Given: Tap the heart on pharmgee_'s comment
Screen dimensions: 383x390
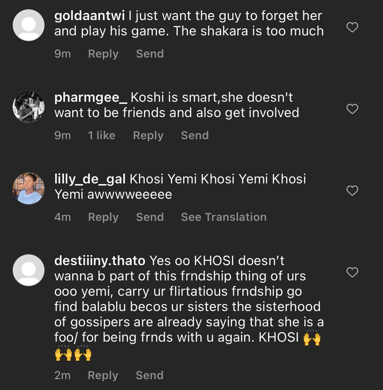Looking at the screenshot, I should point(352,109).
